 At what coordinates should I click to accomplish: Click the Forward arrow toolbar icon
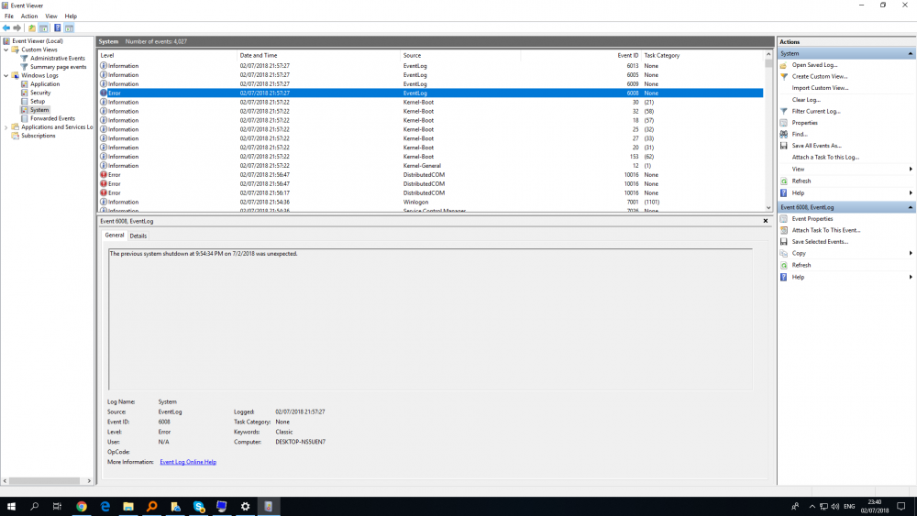(x=17, y=28)
